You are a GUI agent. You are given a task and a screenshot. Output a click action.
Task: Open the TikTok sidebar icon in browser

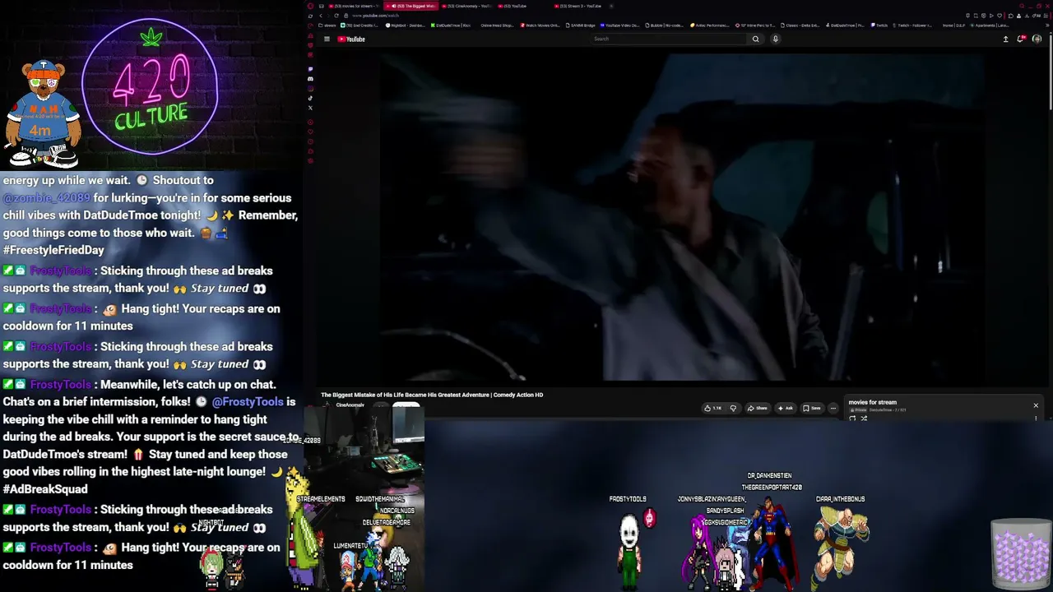[310, 98]
